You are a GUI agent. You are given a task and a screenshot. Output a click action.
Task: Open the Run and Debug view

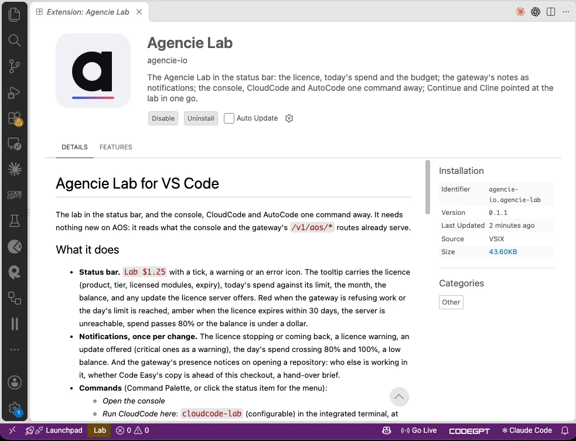click(14, 92)
